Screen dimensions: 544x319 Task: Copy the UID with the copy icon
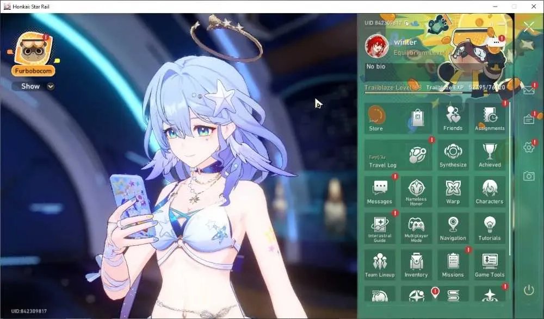(406, 23)
